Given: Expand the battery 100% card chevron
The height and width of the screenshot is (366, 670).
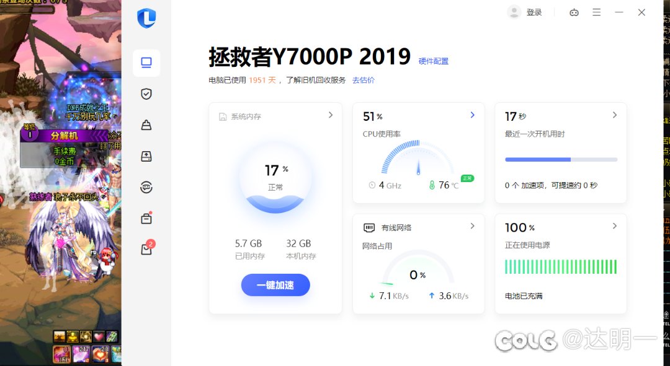Looking at the screenshot, I should [x=614, y=225].
